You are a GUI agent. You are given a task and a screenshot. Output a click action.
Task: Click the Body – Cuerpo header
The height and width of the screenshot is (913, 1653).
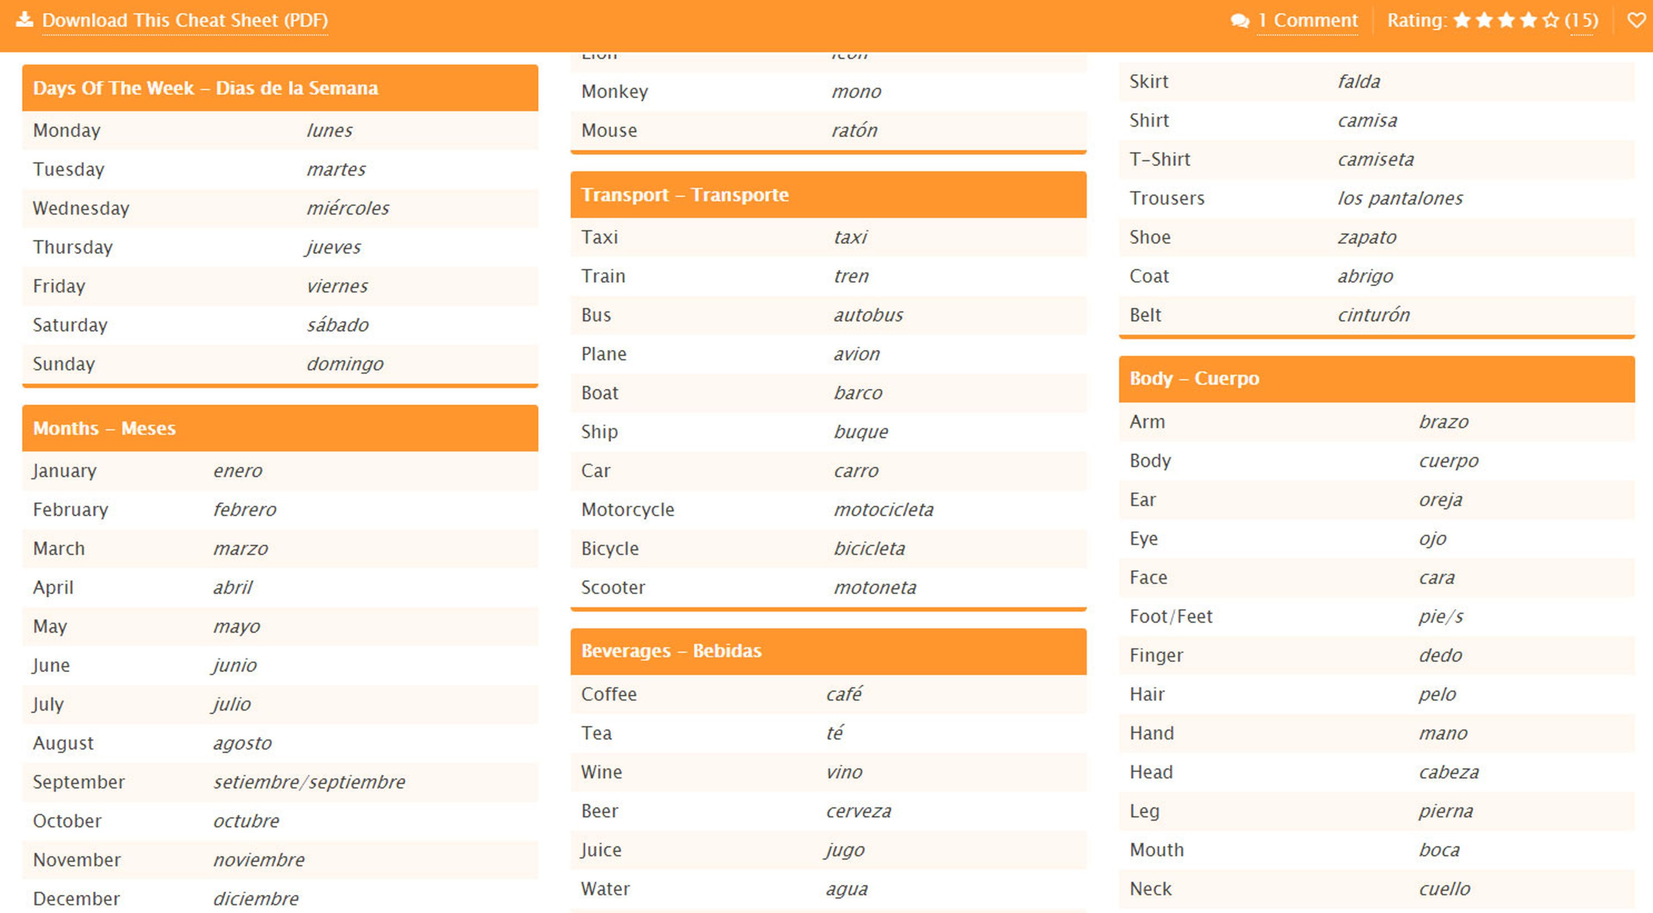(1194, 378)
